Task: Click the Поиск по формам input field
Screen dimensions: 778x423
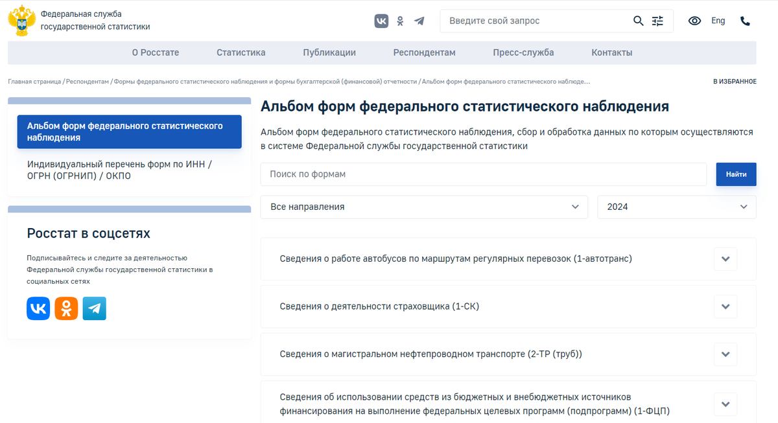Action: [454, 174]
